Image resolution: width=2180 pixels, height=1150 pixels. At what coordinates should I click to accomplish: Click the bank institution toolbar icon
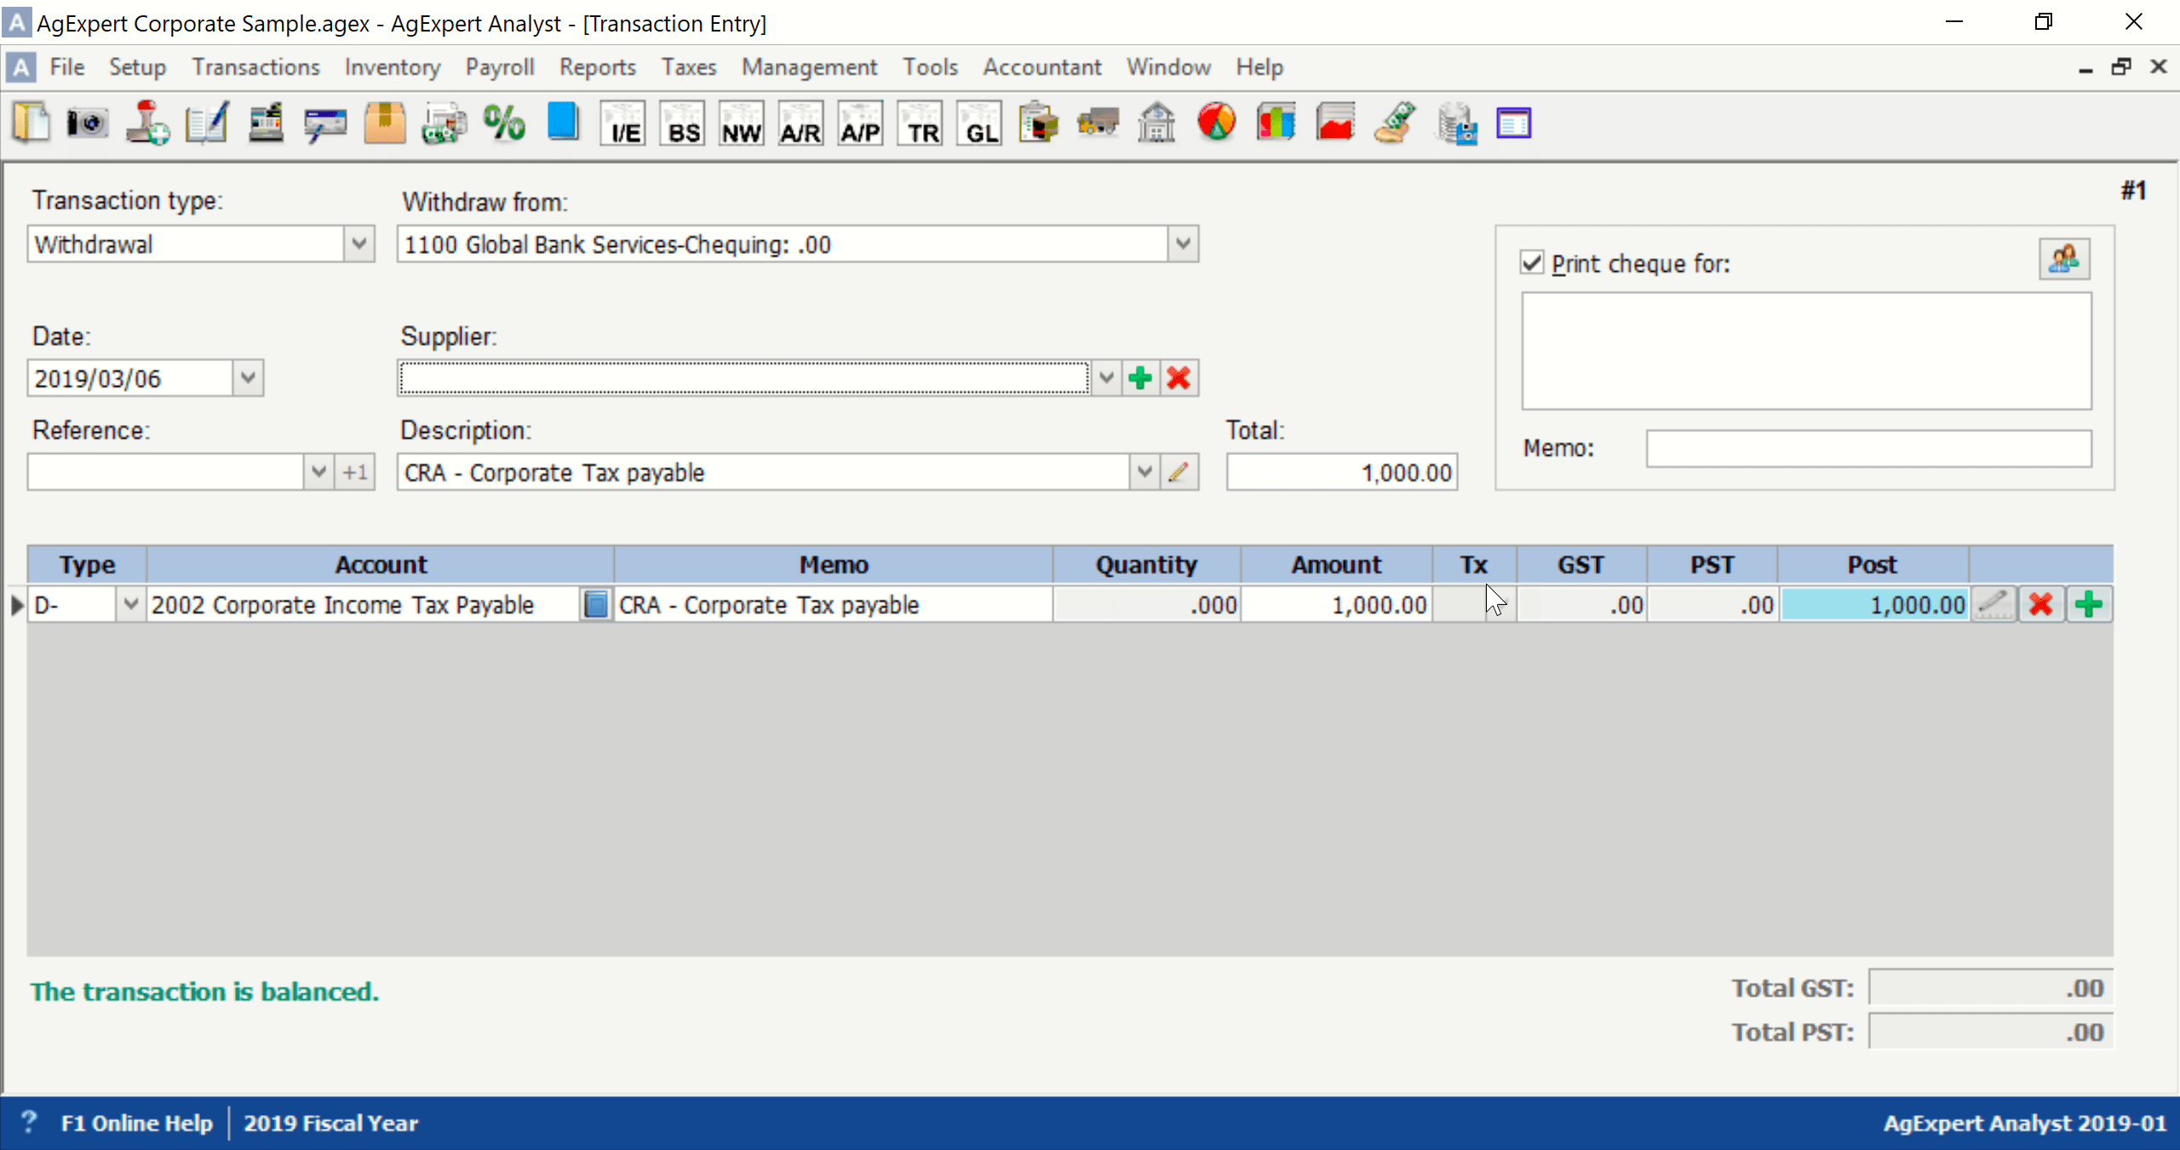coord(1155,123)
